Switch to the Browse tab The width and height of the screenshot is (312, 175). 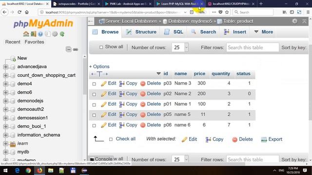point(105,32)
